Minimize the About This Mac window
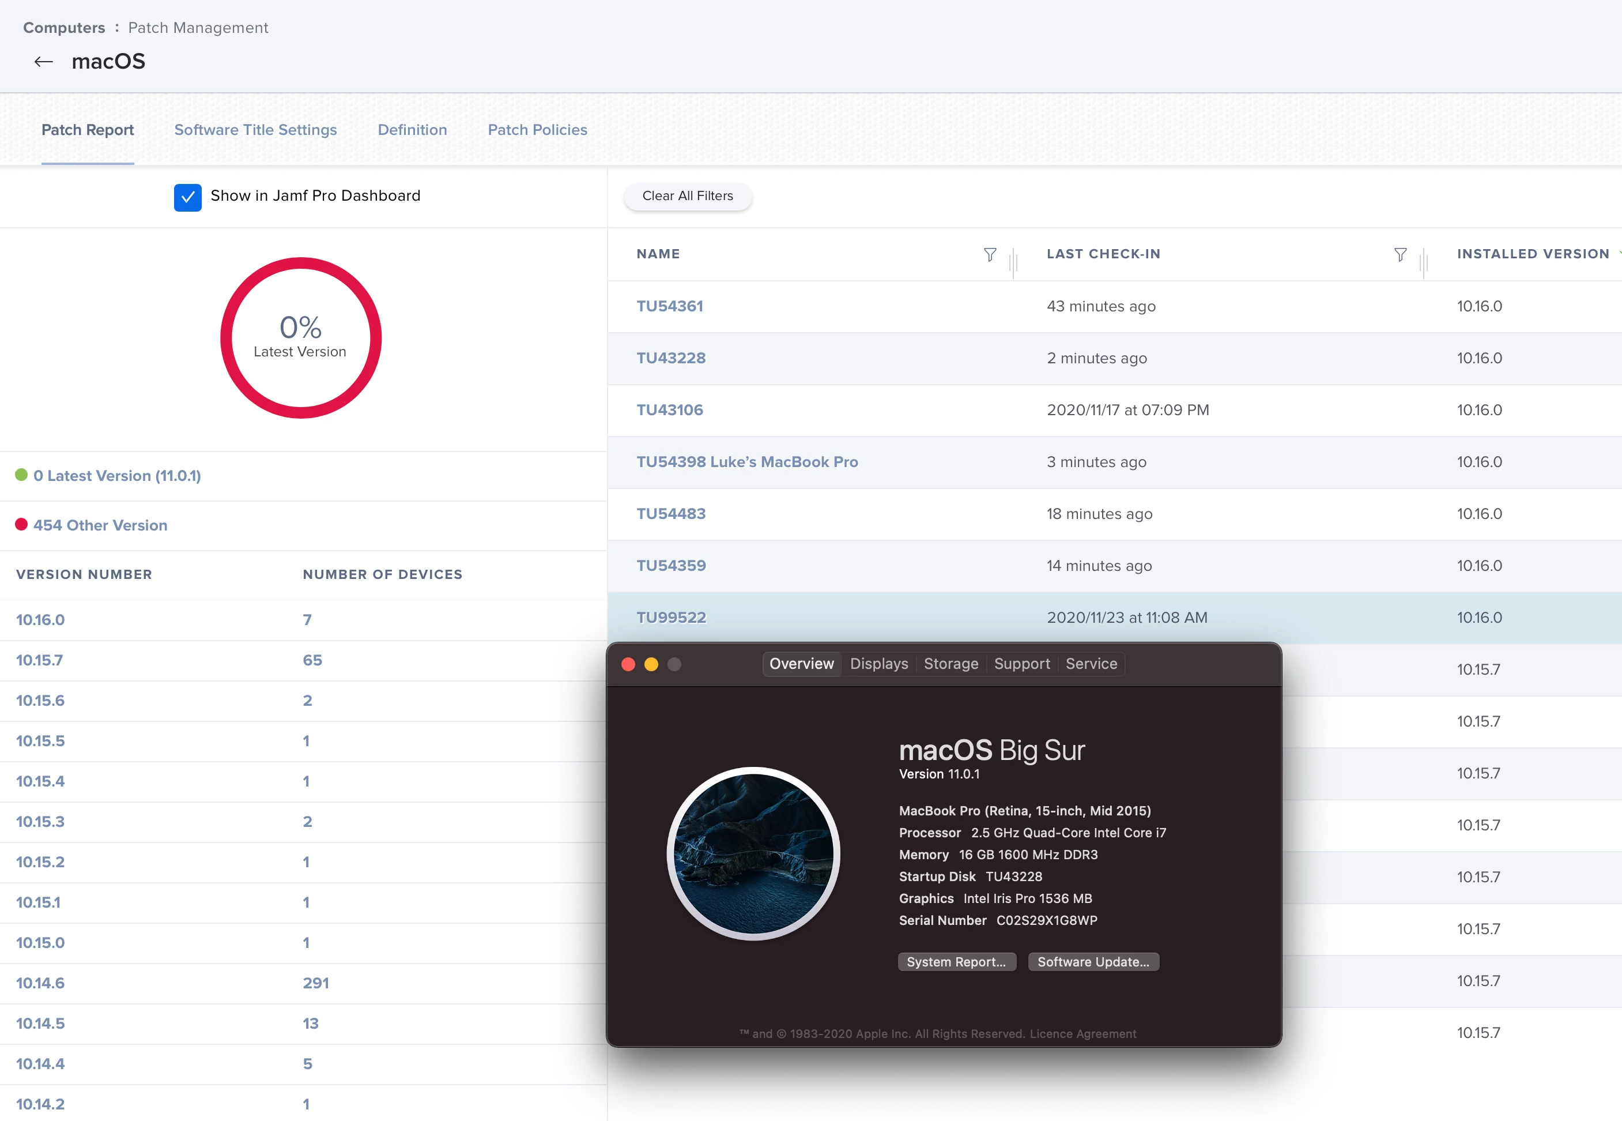This screenshot has width=1622, height=1121. coord(651,664)
